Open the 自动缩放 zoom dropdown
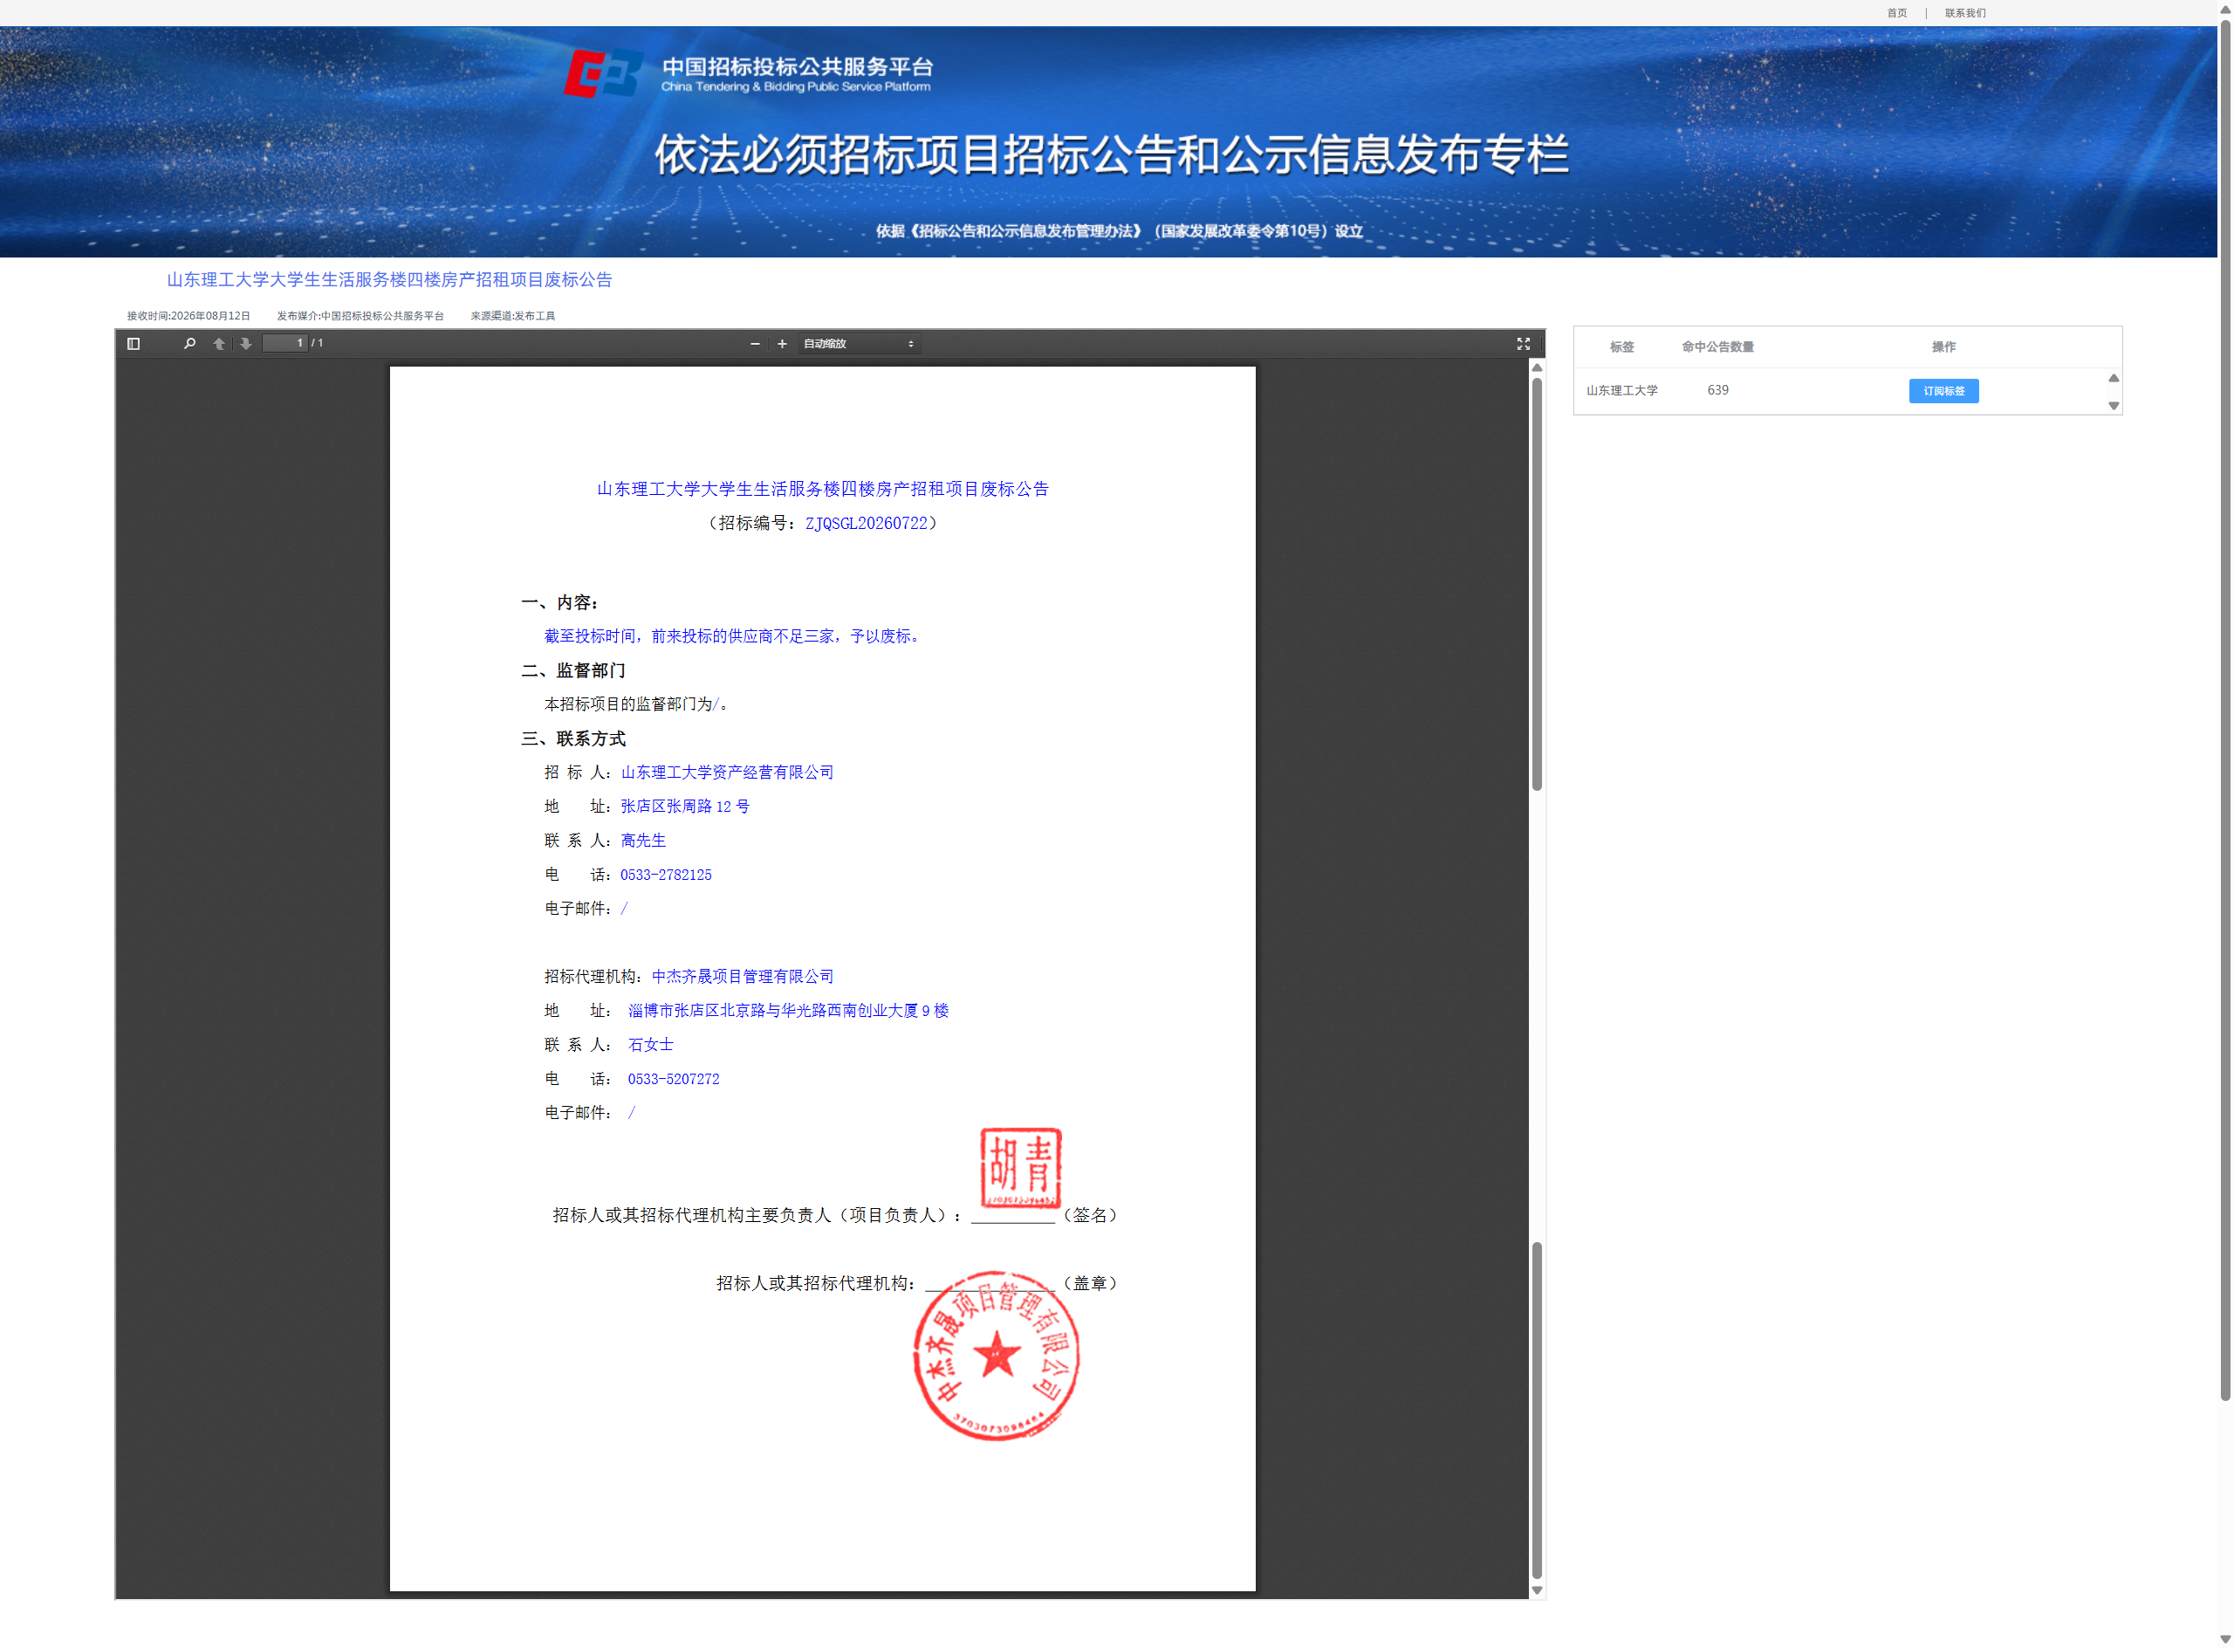Screen dimensions: 2234x1648 click(859, 344)
